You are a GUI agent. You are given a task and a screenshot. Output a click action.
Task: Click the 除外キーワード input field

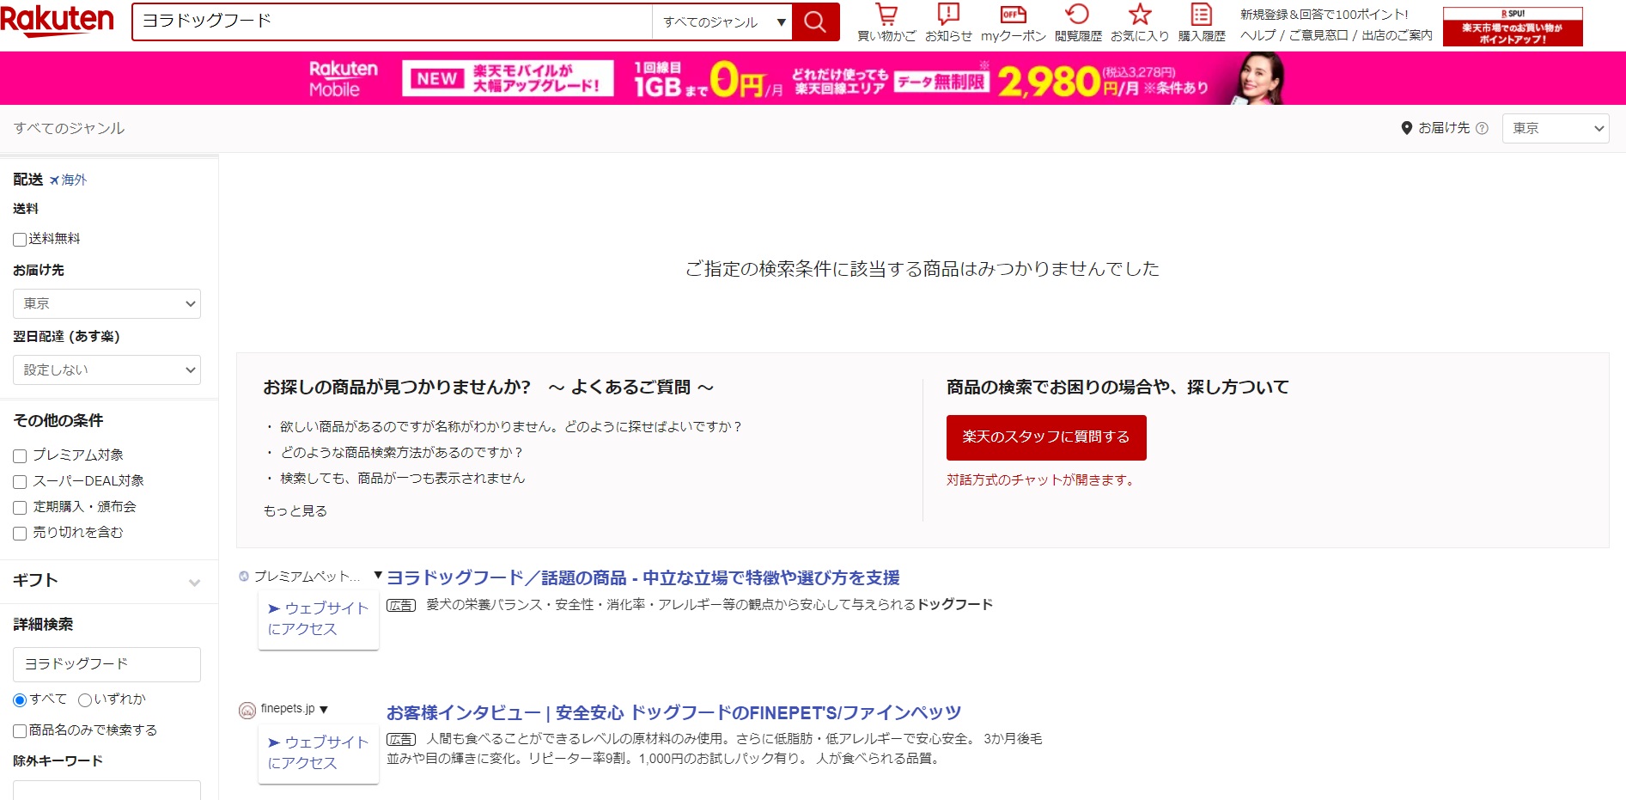click(x=107, y=791)
